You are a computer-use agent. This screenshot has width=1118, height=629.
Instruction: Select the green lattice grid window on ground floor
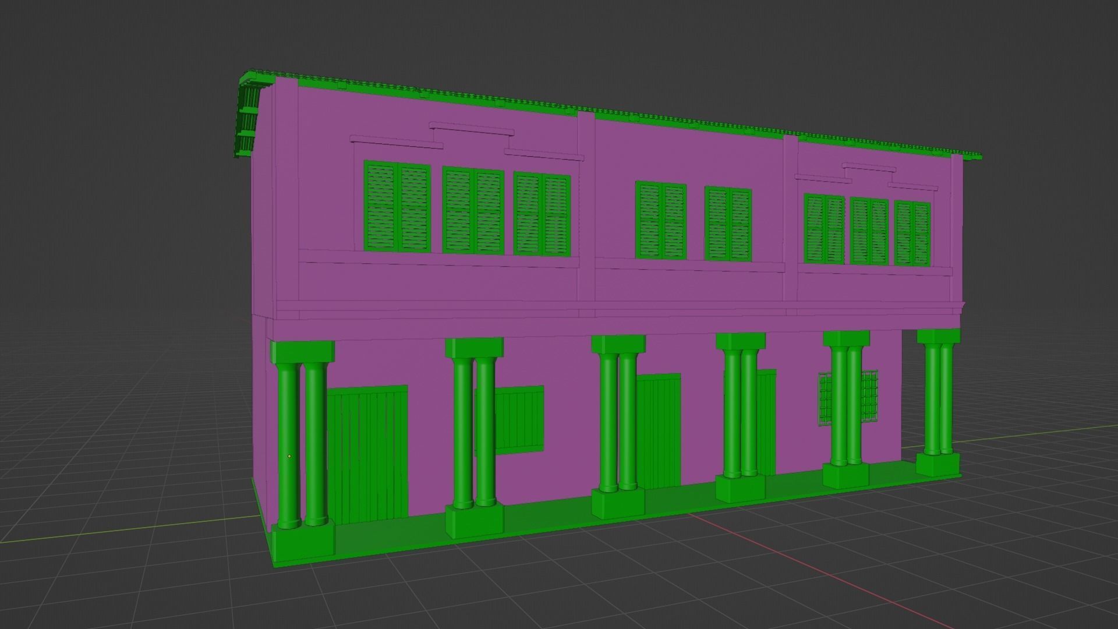point(848,398)
